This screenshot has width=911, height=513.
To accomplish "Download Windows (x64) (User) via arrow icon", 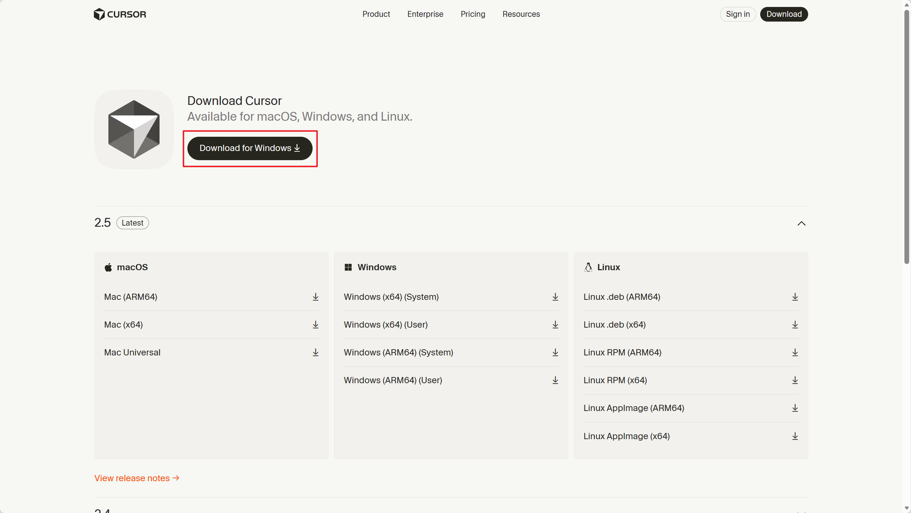I will pos(555,325).
